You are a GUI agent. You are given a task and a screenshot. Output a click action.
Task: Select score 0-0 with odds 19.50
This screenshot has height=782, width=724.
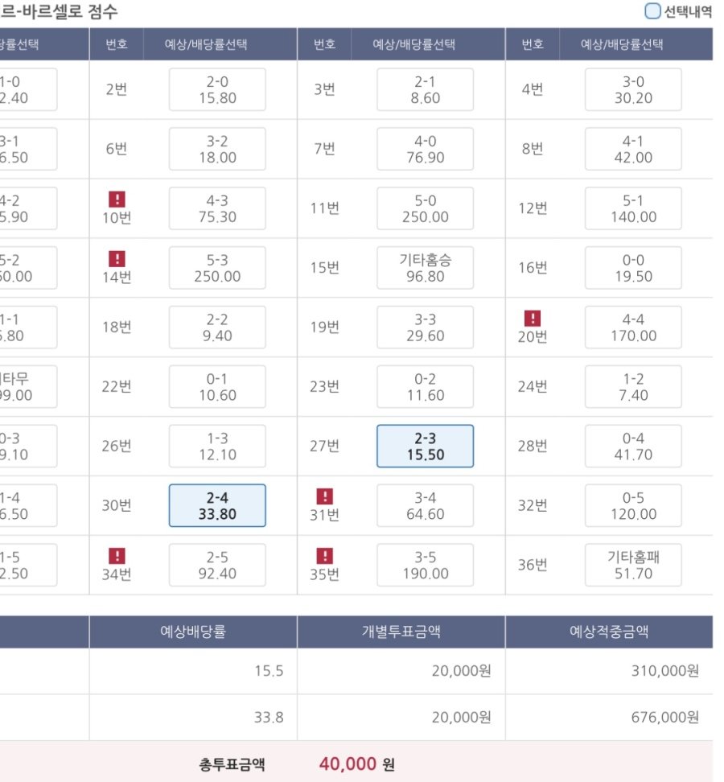[633, 268]
